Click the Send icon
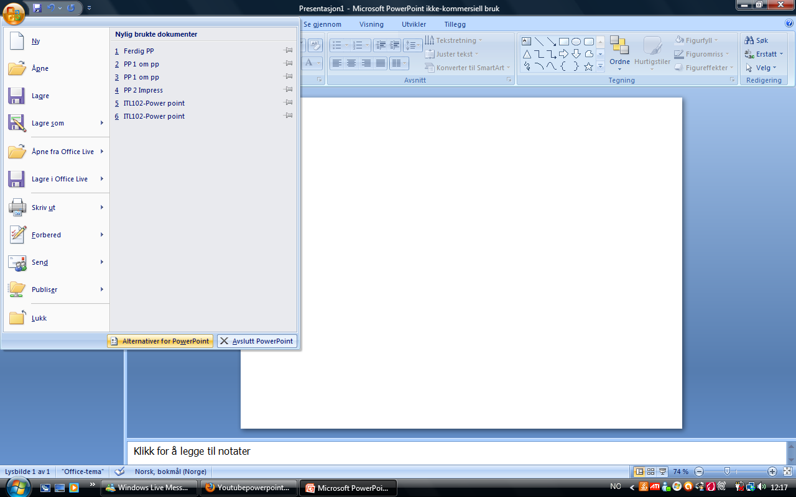The width and height of the screenshot is (796, 497). click(17, 262)
